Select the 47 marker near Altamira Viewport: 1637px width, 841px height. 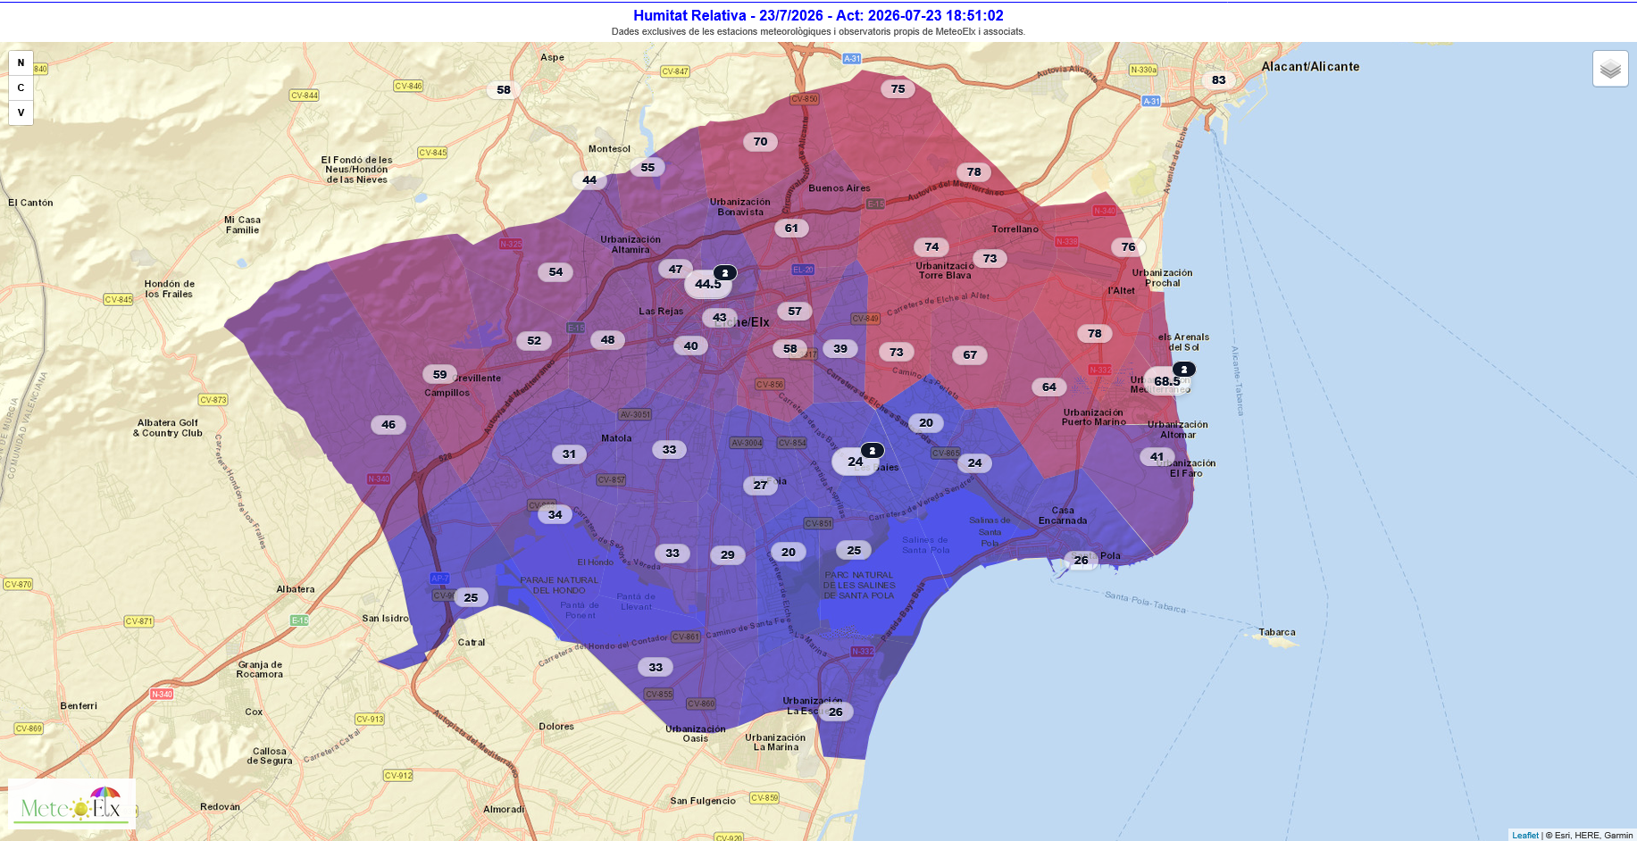676,269
